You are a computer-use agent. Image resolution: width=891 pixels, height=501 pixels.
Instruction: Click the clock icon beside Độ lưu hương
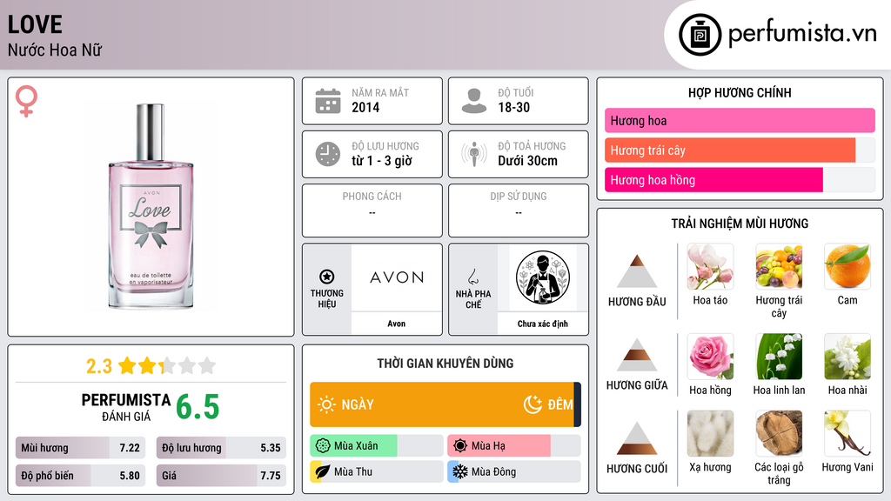click(328, 154)
